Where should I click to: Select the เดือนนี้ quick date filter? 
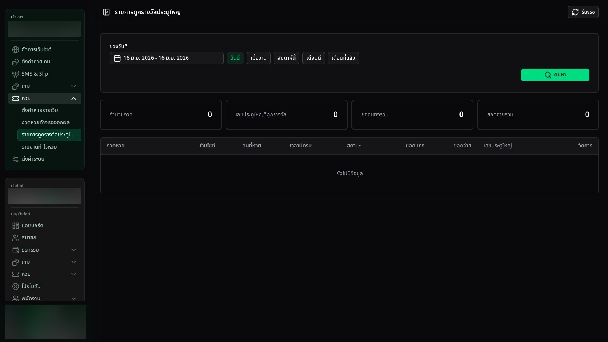click(x=313, y=58)
